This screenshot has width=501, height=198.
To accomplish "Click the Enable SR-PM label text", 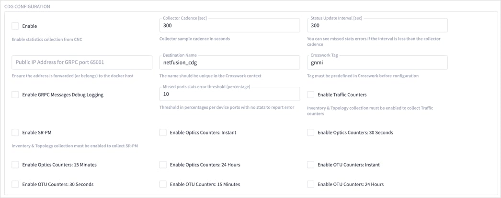I will 36,133.
